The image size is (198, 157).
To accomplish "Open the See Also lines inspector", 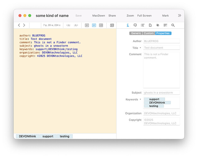I will click(165, 25).
